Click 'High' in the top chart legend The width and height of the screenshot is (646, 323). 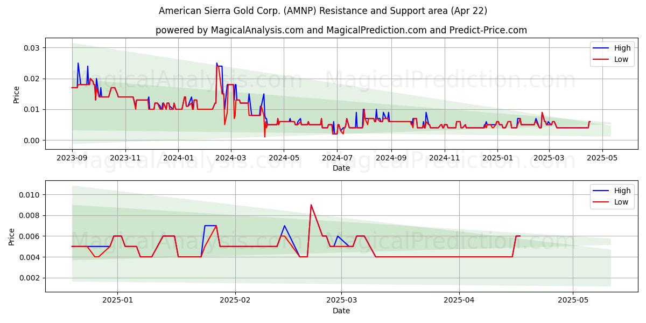tap(622, 48)
